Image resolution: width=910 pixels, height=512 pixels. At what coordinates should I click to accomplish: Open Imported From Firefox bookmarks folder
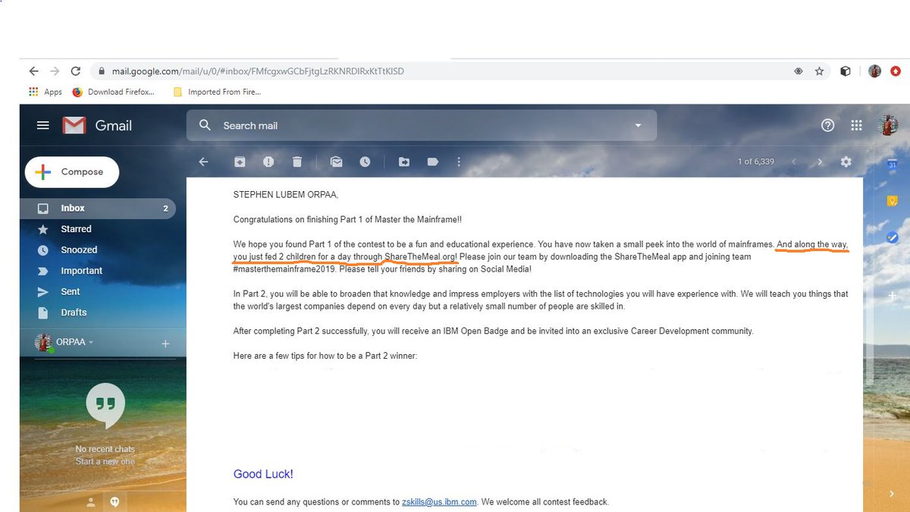click(217, 92)
